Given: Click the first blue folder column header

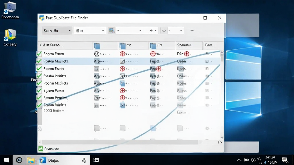Looking at the screenshot, I should [x=97, y=46].
